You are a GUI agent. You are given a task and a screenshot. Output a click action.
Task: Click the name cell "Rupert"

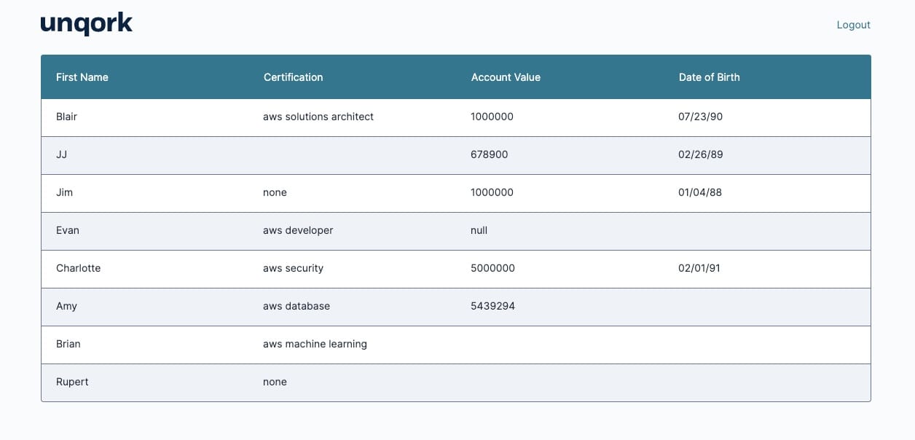click(72, 382)
